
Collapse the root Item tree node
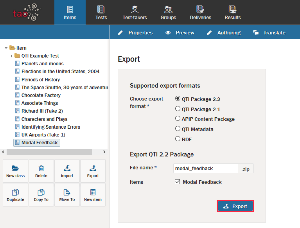click(6, 48)
